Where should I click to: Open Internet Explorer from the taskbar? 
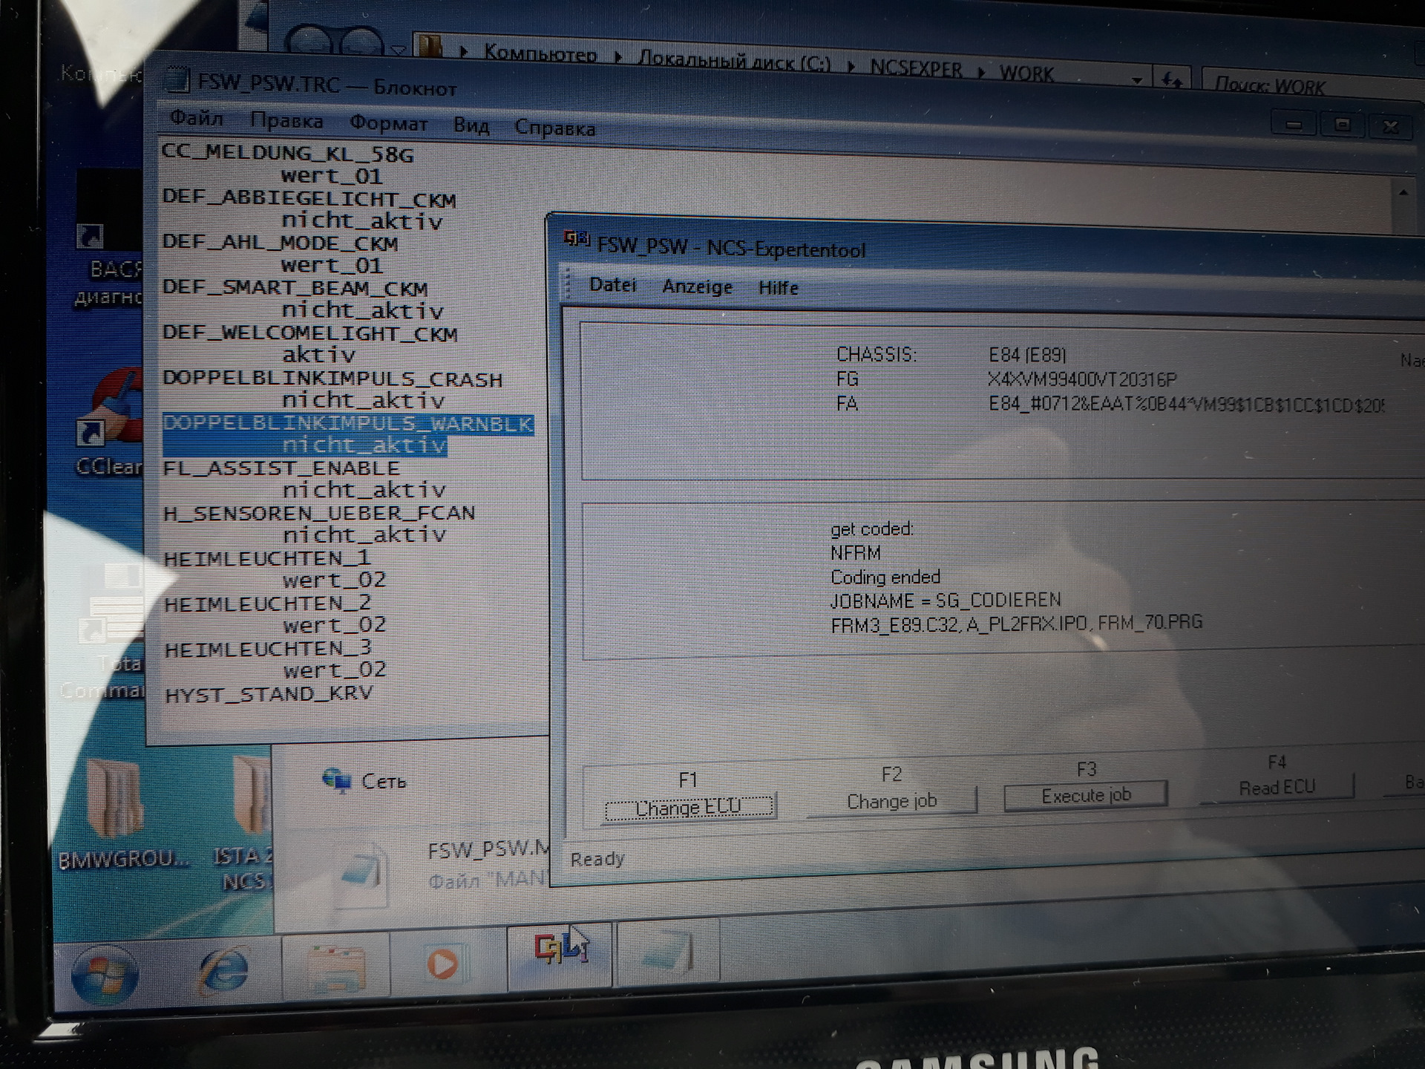[224, 969]
